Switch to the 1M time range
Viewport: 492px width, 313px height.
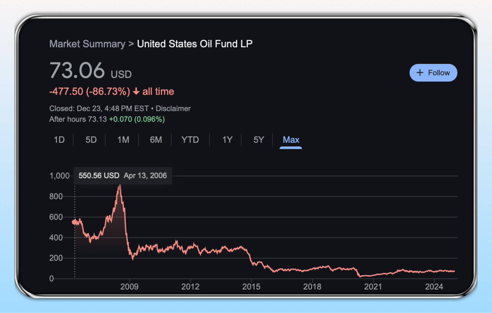point(123,140)
